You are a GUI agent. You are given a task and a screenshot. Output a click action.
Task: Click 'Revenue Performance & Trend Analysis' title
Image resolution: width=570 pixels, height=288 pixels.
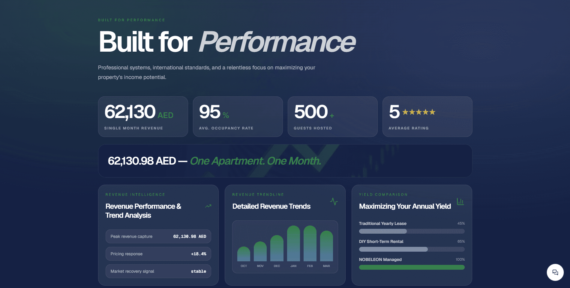(x=143, y=211)
